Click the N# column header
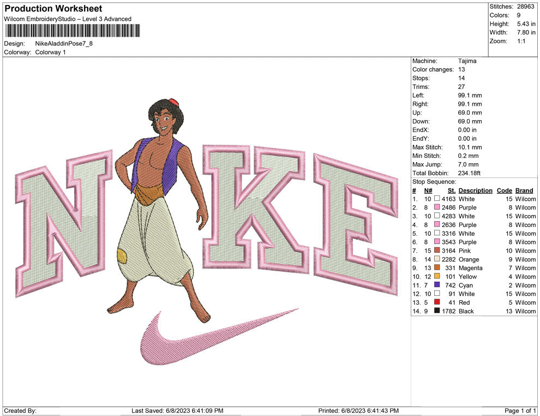The width and height of the screenshot is (540, 416). pyautogui.click(x=428, y=191)
